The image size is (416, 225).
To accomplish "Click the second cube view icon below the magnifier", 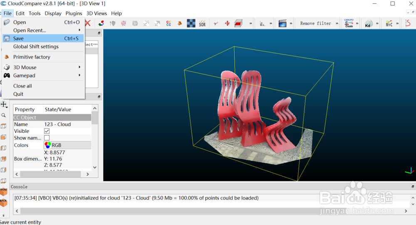I will [3, 137].
